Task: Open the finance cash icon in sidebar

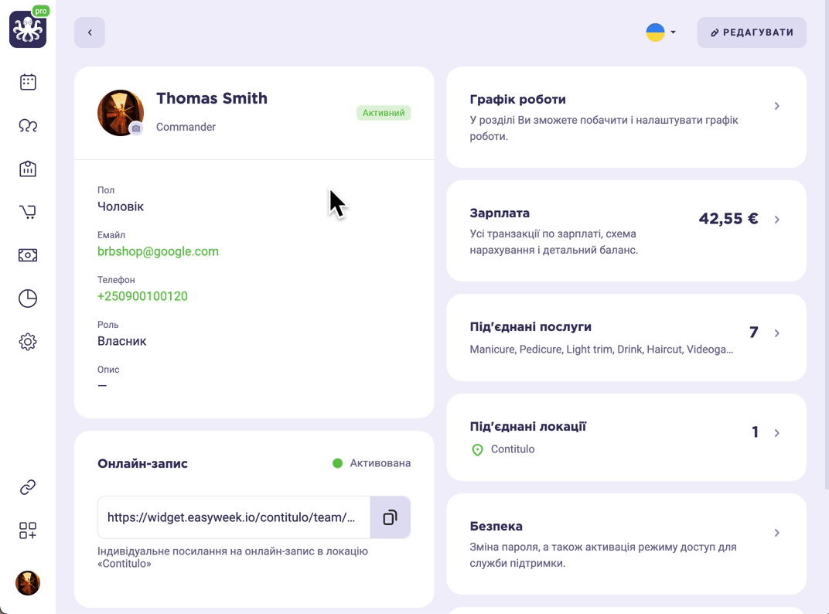Action: point(28,255)
